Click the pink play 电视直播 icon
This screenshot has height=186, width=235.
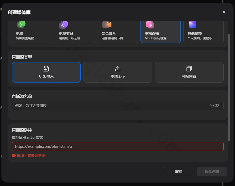[150, 25]
